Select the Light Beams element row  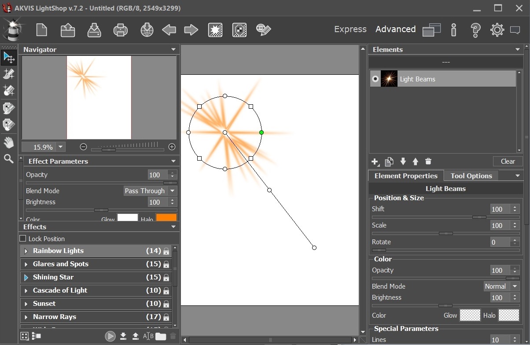(443, 79)
